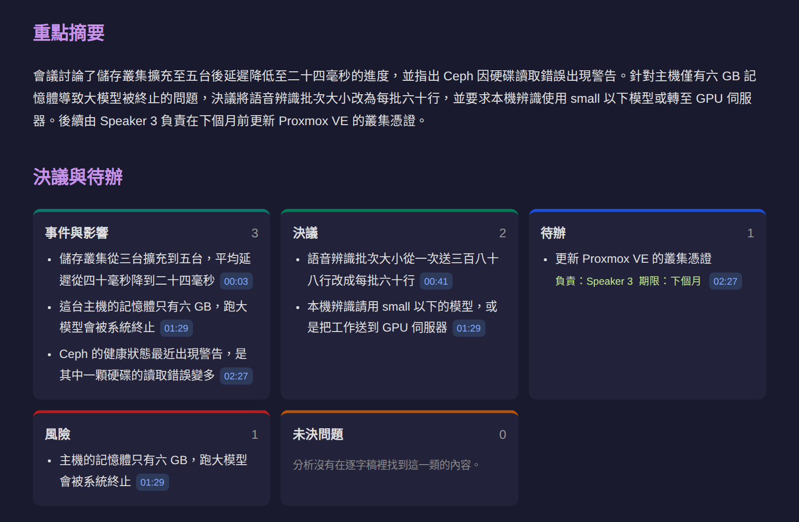Image resolution: width=799 pixels, height=522 pixels.
Task: Click the count 2 in the 決議 card
Action: pyautogui.click(x=503, y=233)
